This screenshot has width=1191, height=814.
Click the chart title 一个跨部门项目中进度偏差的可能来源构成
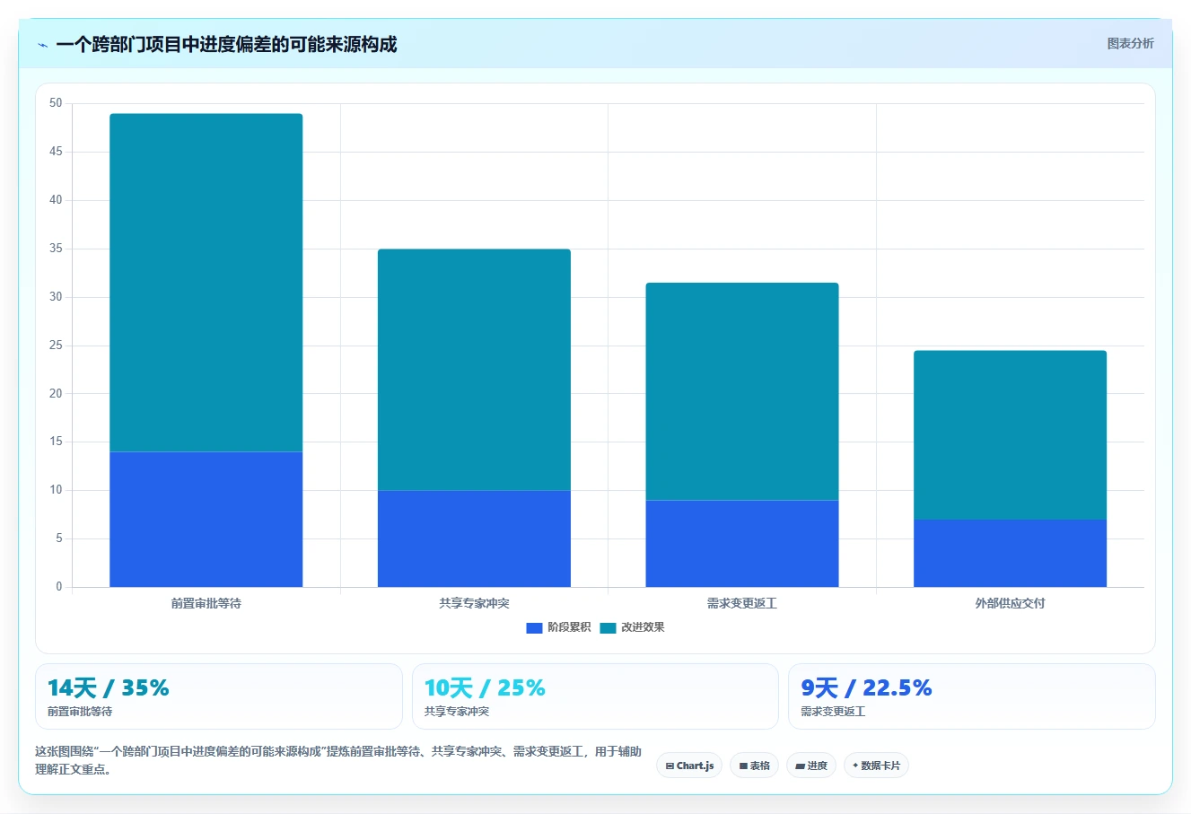point(226,45)
